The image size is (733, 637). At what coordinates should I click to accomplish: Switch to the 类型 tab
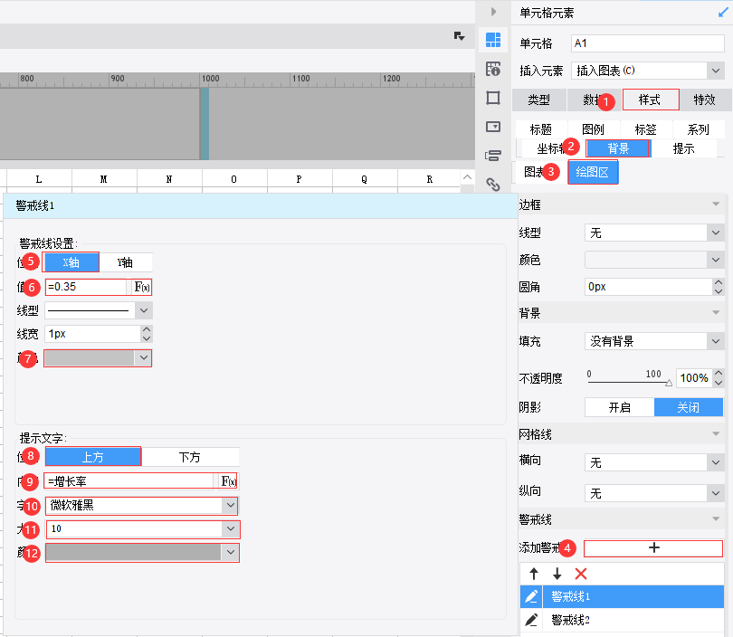[x=539, y=100]
